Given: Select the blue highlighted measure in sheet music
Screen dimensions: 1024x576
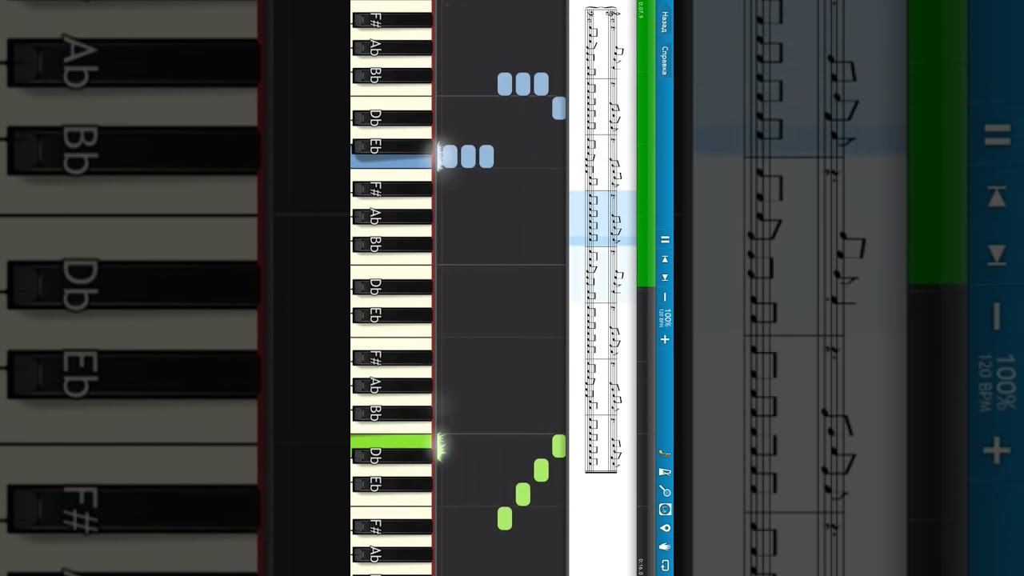Looking at the screenshot, I should 602,218.
